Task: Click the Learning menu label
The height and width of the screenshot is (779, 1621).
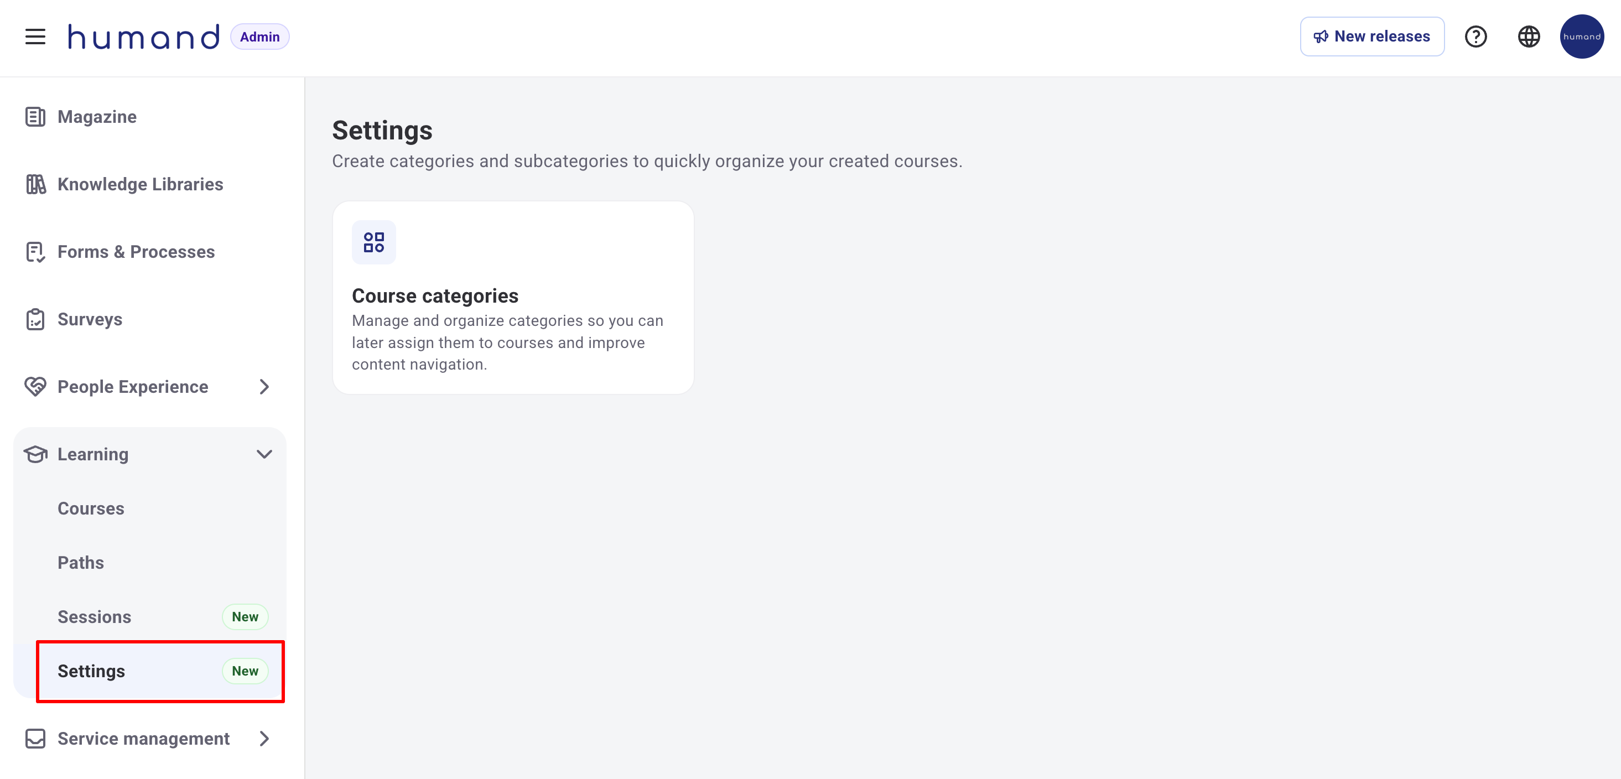Action: 93,454
